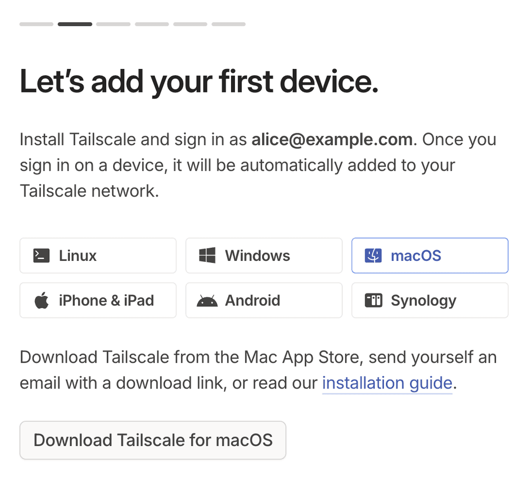Click the fifth progress step segment
The width and height of the screenshot is (531, 480).
(190, 24)
